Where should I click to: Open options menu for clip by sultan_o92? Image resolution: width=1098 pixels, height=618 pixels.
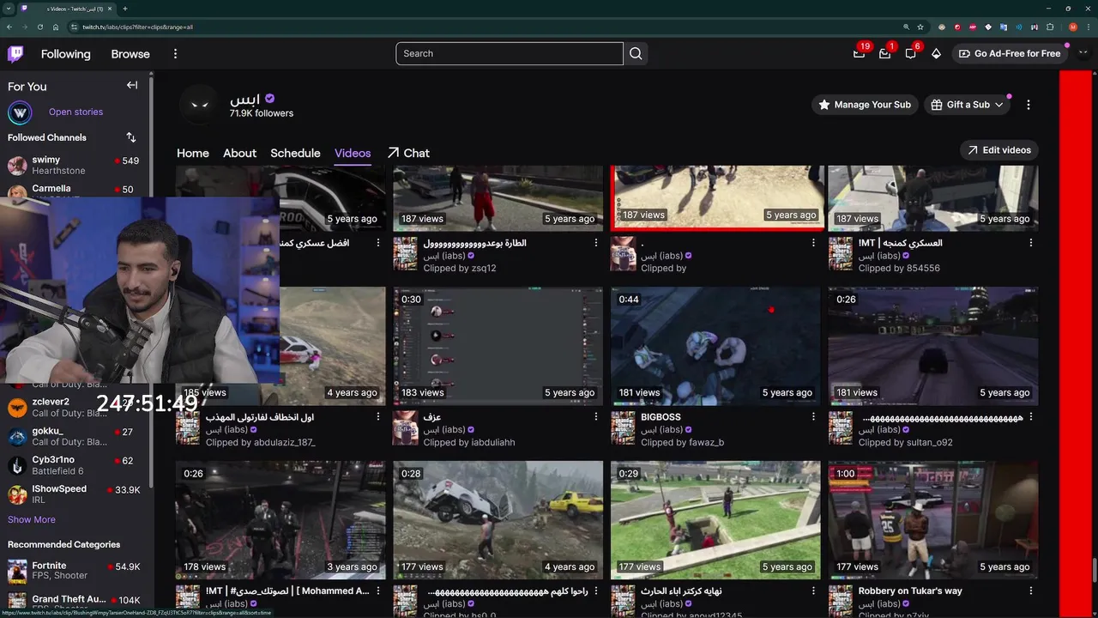click(1031, 417)
